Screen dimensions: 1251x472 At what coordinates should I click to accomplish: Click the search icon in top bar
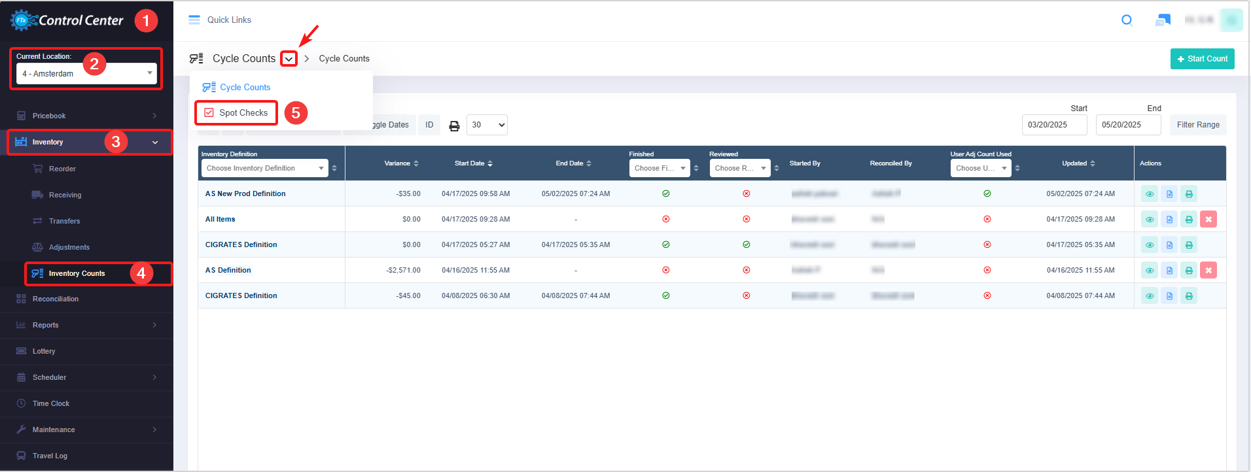click(1127, 20)
